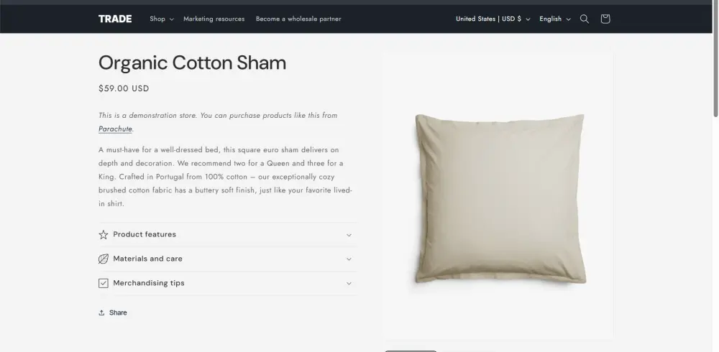The image size is (719, 352).
Task: Click the Share text label
Action: point(118,312)
